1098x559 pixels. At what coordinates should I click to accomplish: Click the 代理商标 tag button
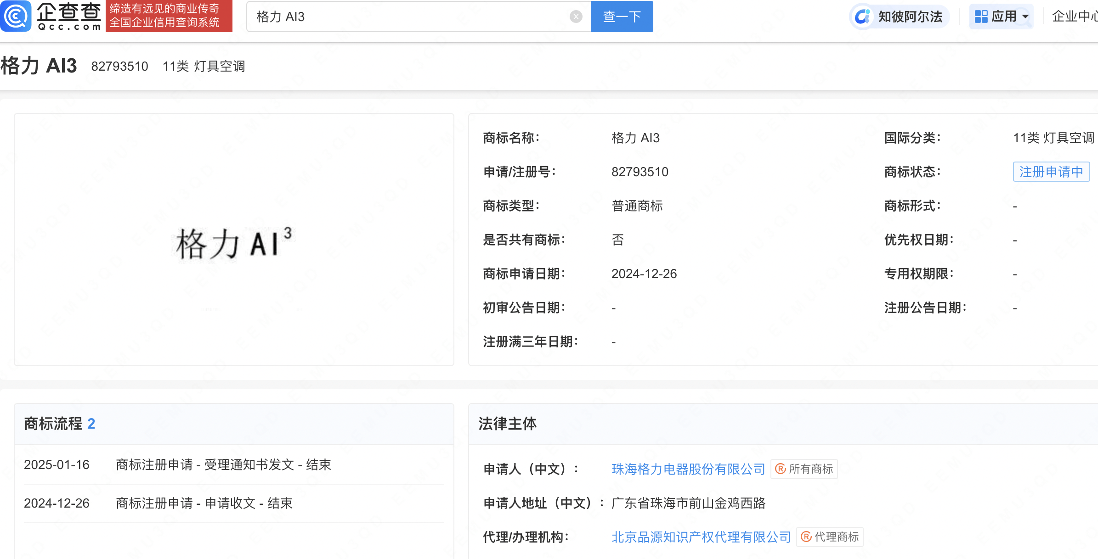coord(830,537)
